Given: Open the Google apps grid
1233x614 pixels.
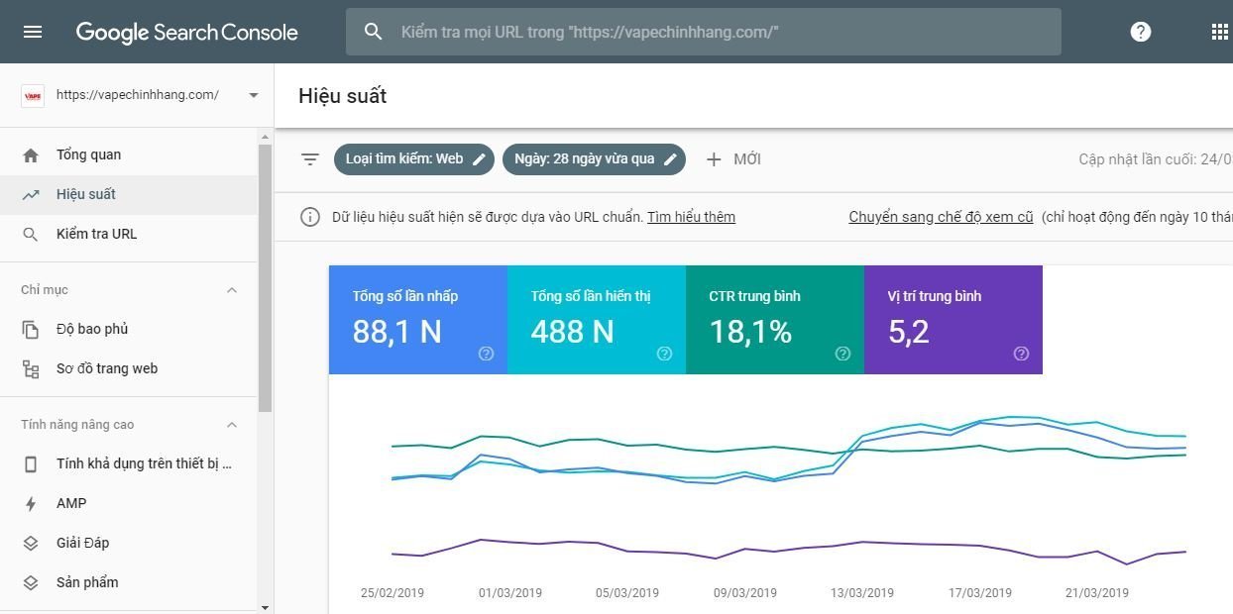Looking at the screenshot, I should click(x=1220, y=32).
